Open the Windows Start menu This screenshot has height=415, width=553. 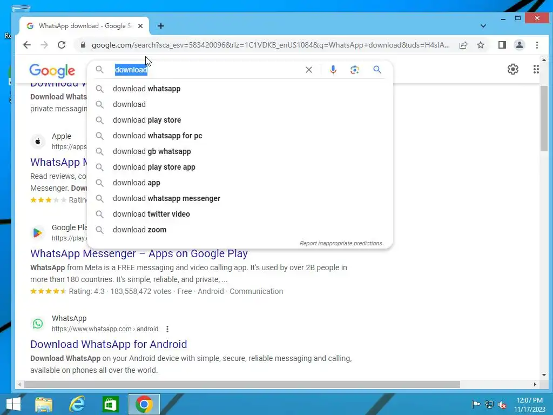pyautogui.click(x=14, y=404)
